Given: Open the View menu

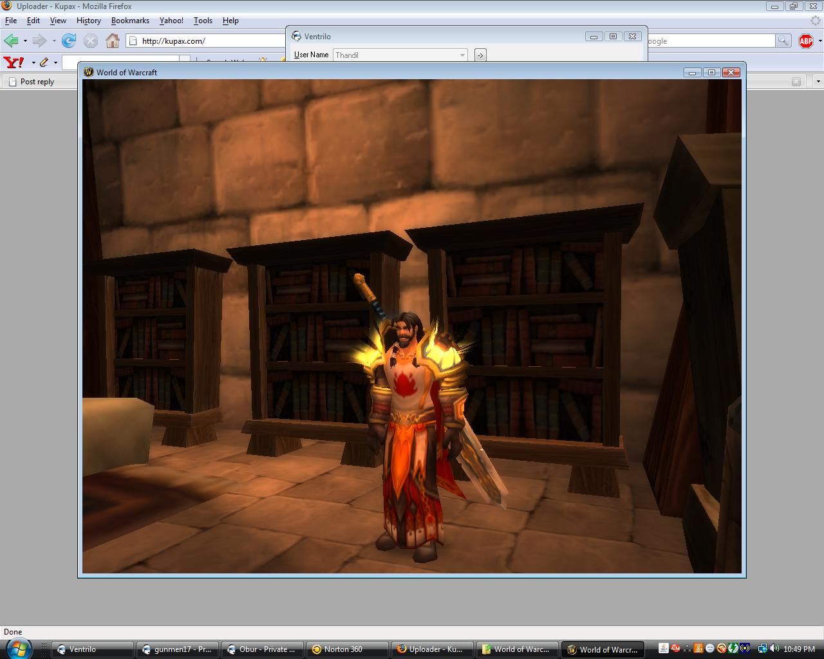Looking at the screenshot, I should click(58, 21).
